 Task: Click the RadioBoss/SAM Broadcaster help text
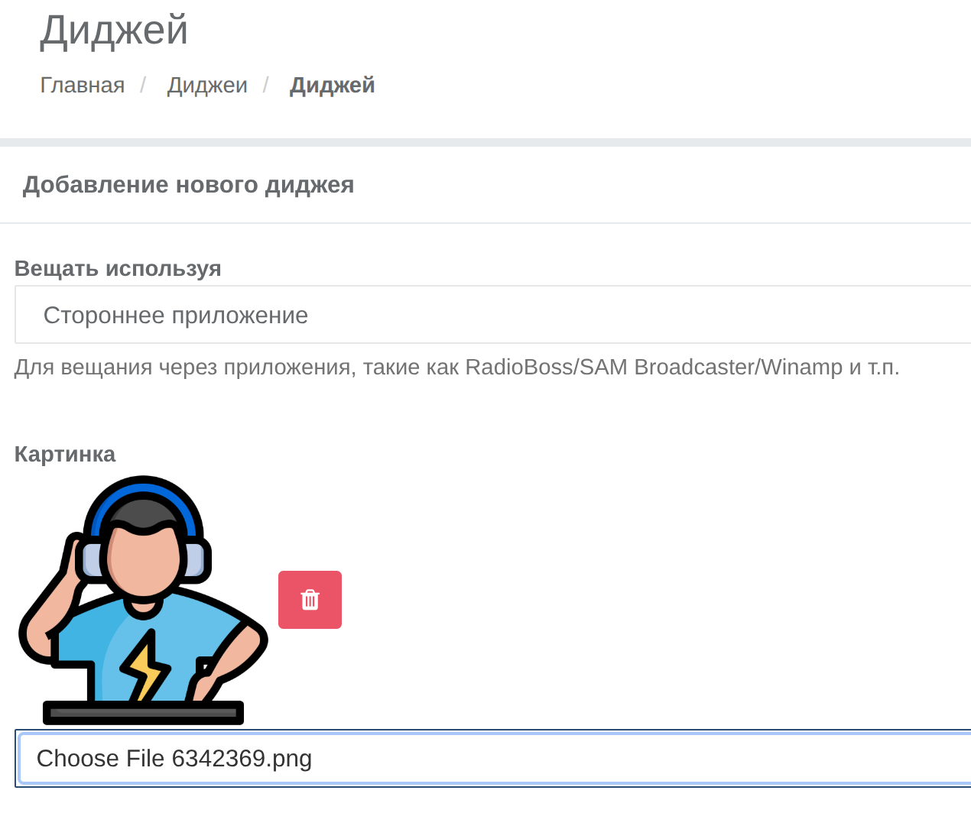(456, 367)
